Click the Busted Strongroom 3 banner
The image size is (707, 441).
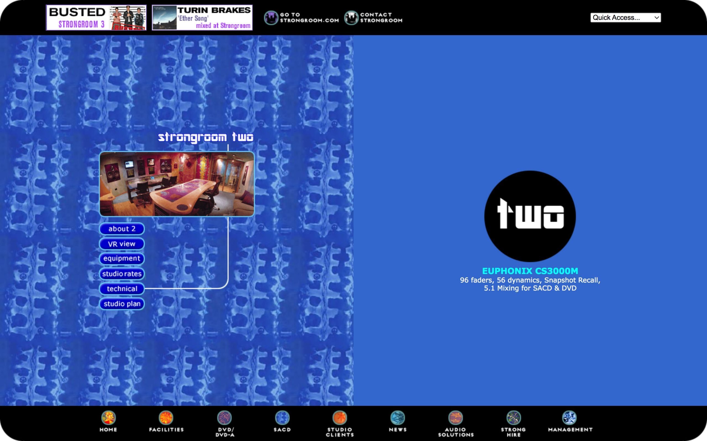coord(96,17)
